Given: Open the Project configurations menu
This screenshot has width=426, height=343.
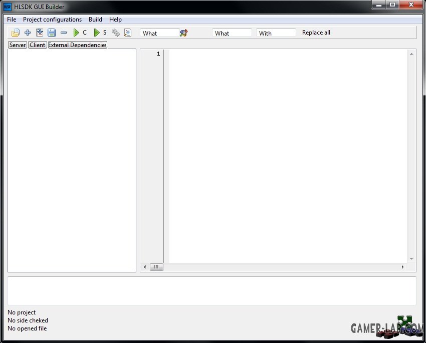Looking at the screenshot, I should 52,20.
